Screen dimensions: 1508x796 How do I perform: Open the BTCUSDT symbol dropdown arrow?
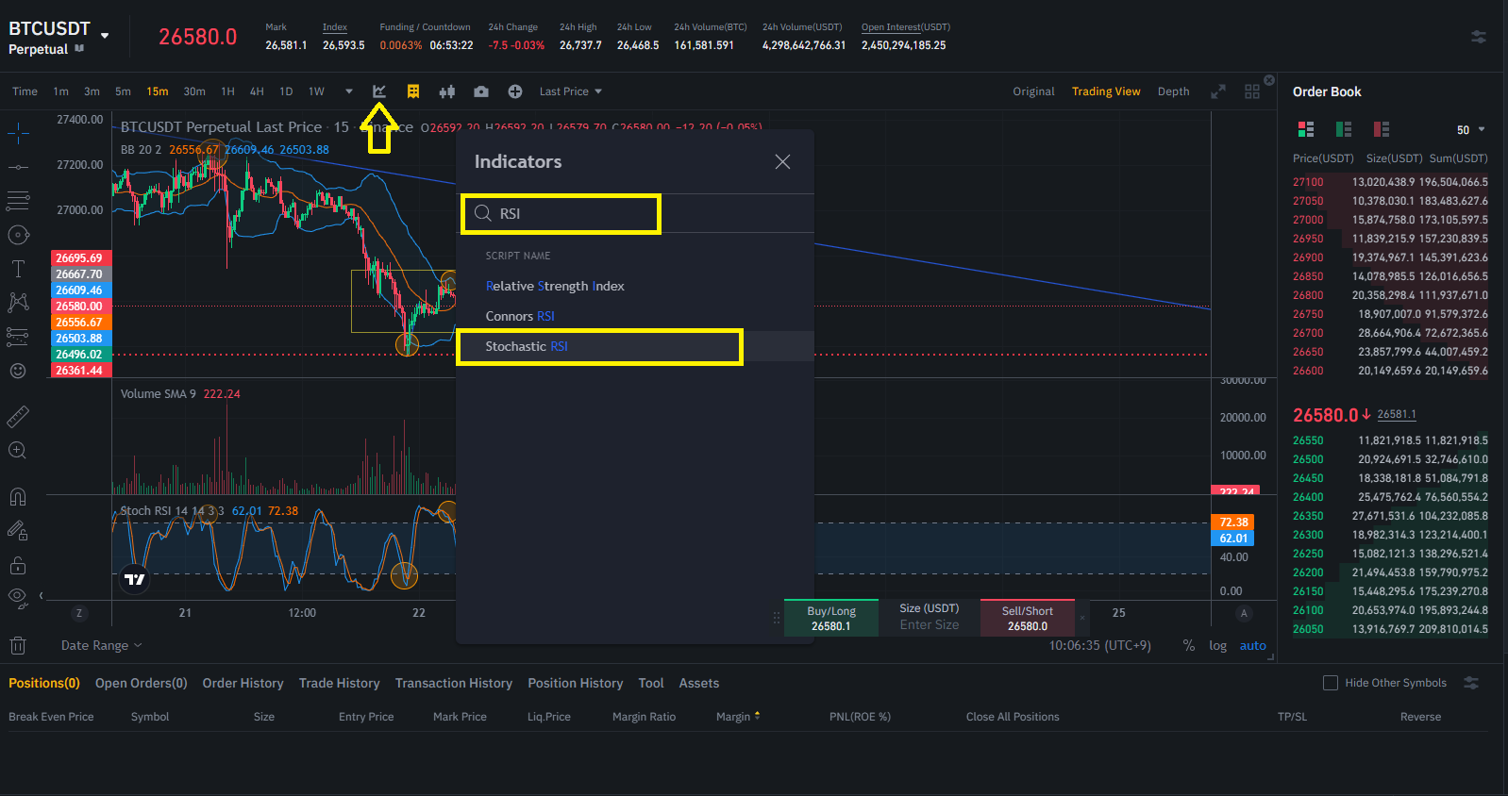[105, 36]
